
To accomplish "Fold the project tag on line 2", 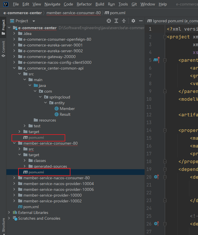I will click(165, 37).
